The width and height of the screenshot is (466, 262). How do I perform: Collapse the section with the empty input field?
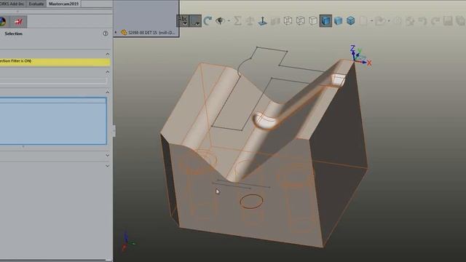click(x=108, y=72)
